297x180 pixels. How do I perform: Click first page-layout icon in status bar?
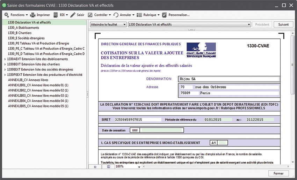95,167
